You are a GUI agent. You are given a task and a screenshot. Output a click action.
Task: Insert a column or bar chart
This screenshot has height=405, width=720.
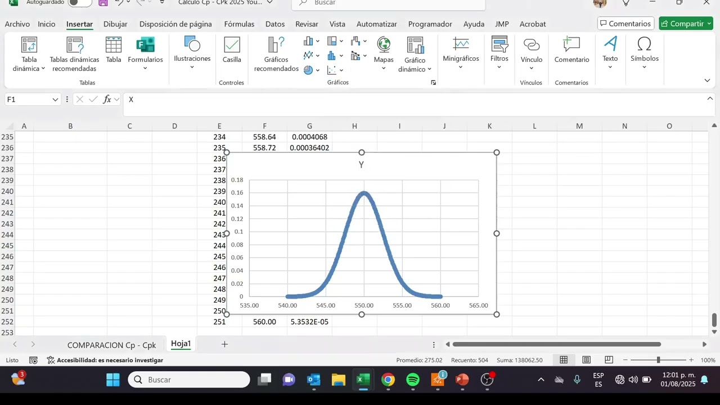point(308,41)
